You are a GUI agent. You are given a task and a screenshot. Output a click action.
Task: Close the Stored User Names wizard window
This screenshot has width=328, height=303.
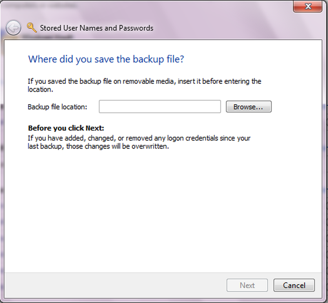coord(308,6)
